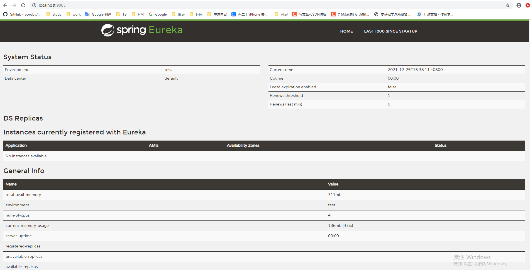530x270 pixels.
Task: Open the GitHub - poroby bookmark
Action: pos(22,14)
